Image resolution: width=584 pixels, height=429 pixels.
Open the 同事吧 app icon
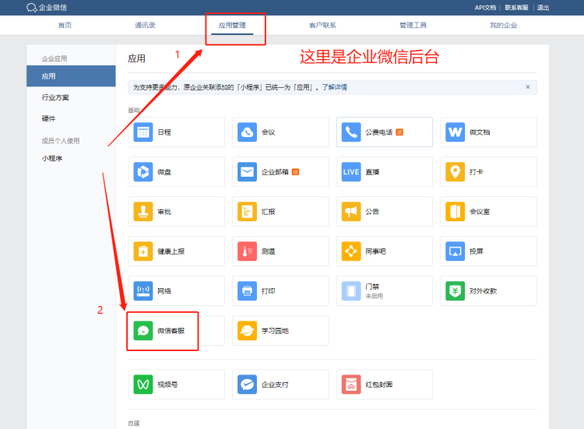tap(351, 251)
